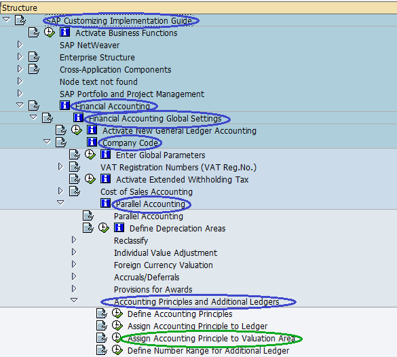Expand VAT Registration Numbers node
Screen dimensions: 397x357
pos(60,166)
